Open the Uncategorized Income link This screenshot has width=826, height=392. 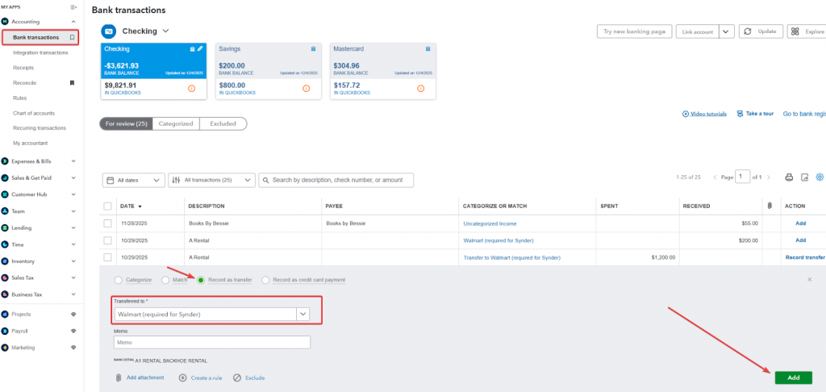[x=490, y=223]
